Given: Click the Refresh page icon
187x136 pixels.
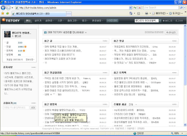Looking at the screenshot, I should [x=135, y=8].
